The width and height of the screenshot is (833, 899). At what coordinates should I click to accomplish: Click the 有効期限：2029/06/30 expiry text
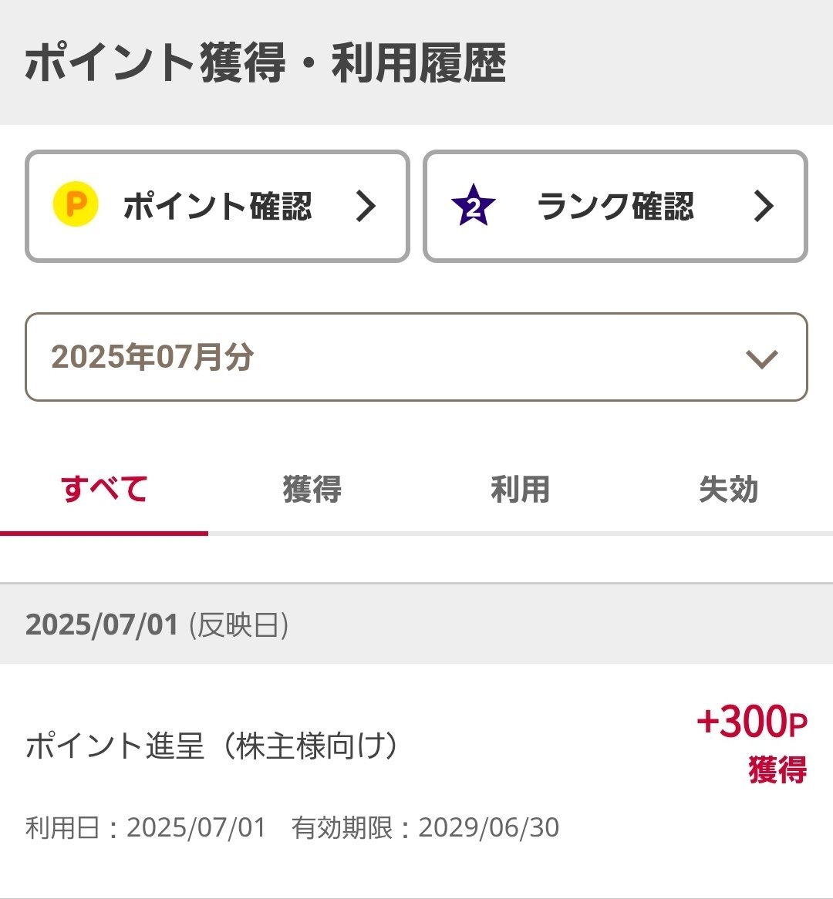[x=425, y=828]
